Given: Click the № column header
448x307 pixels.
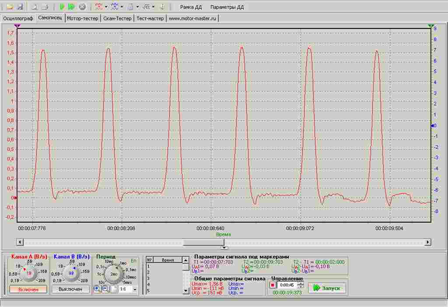Looking at the screenshot, I should pyautogui.click(x=150, y=260).
